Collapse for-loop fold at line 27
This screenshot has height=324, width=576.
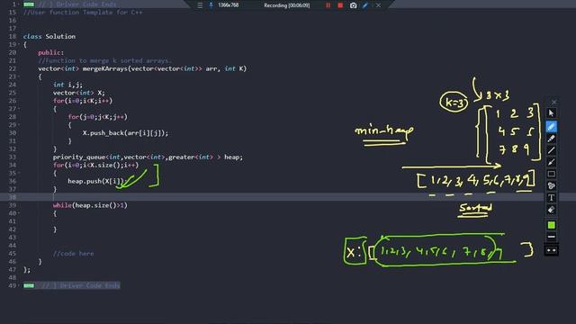(x=19, y=109)
